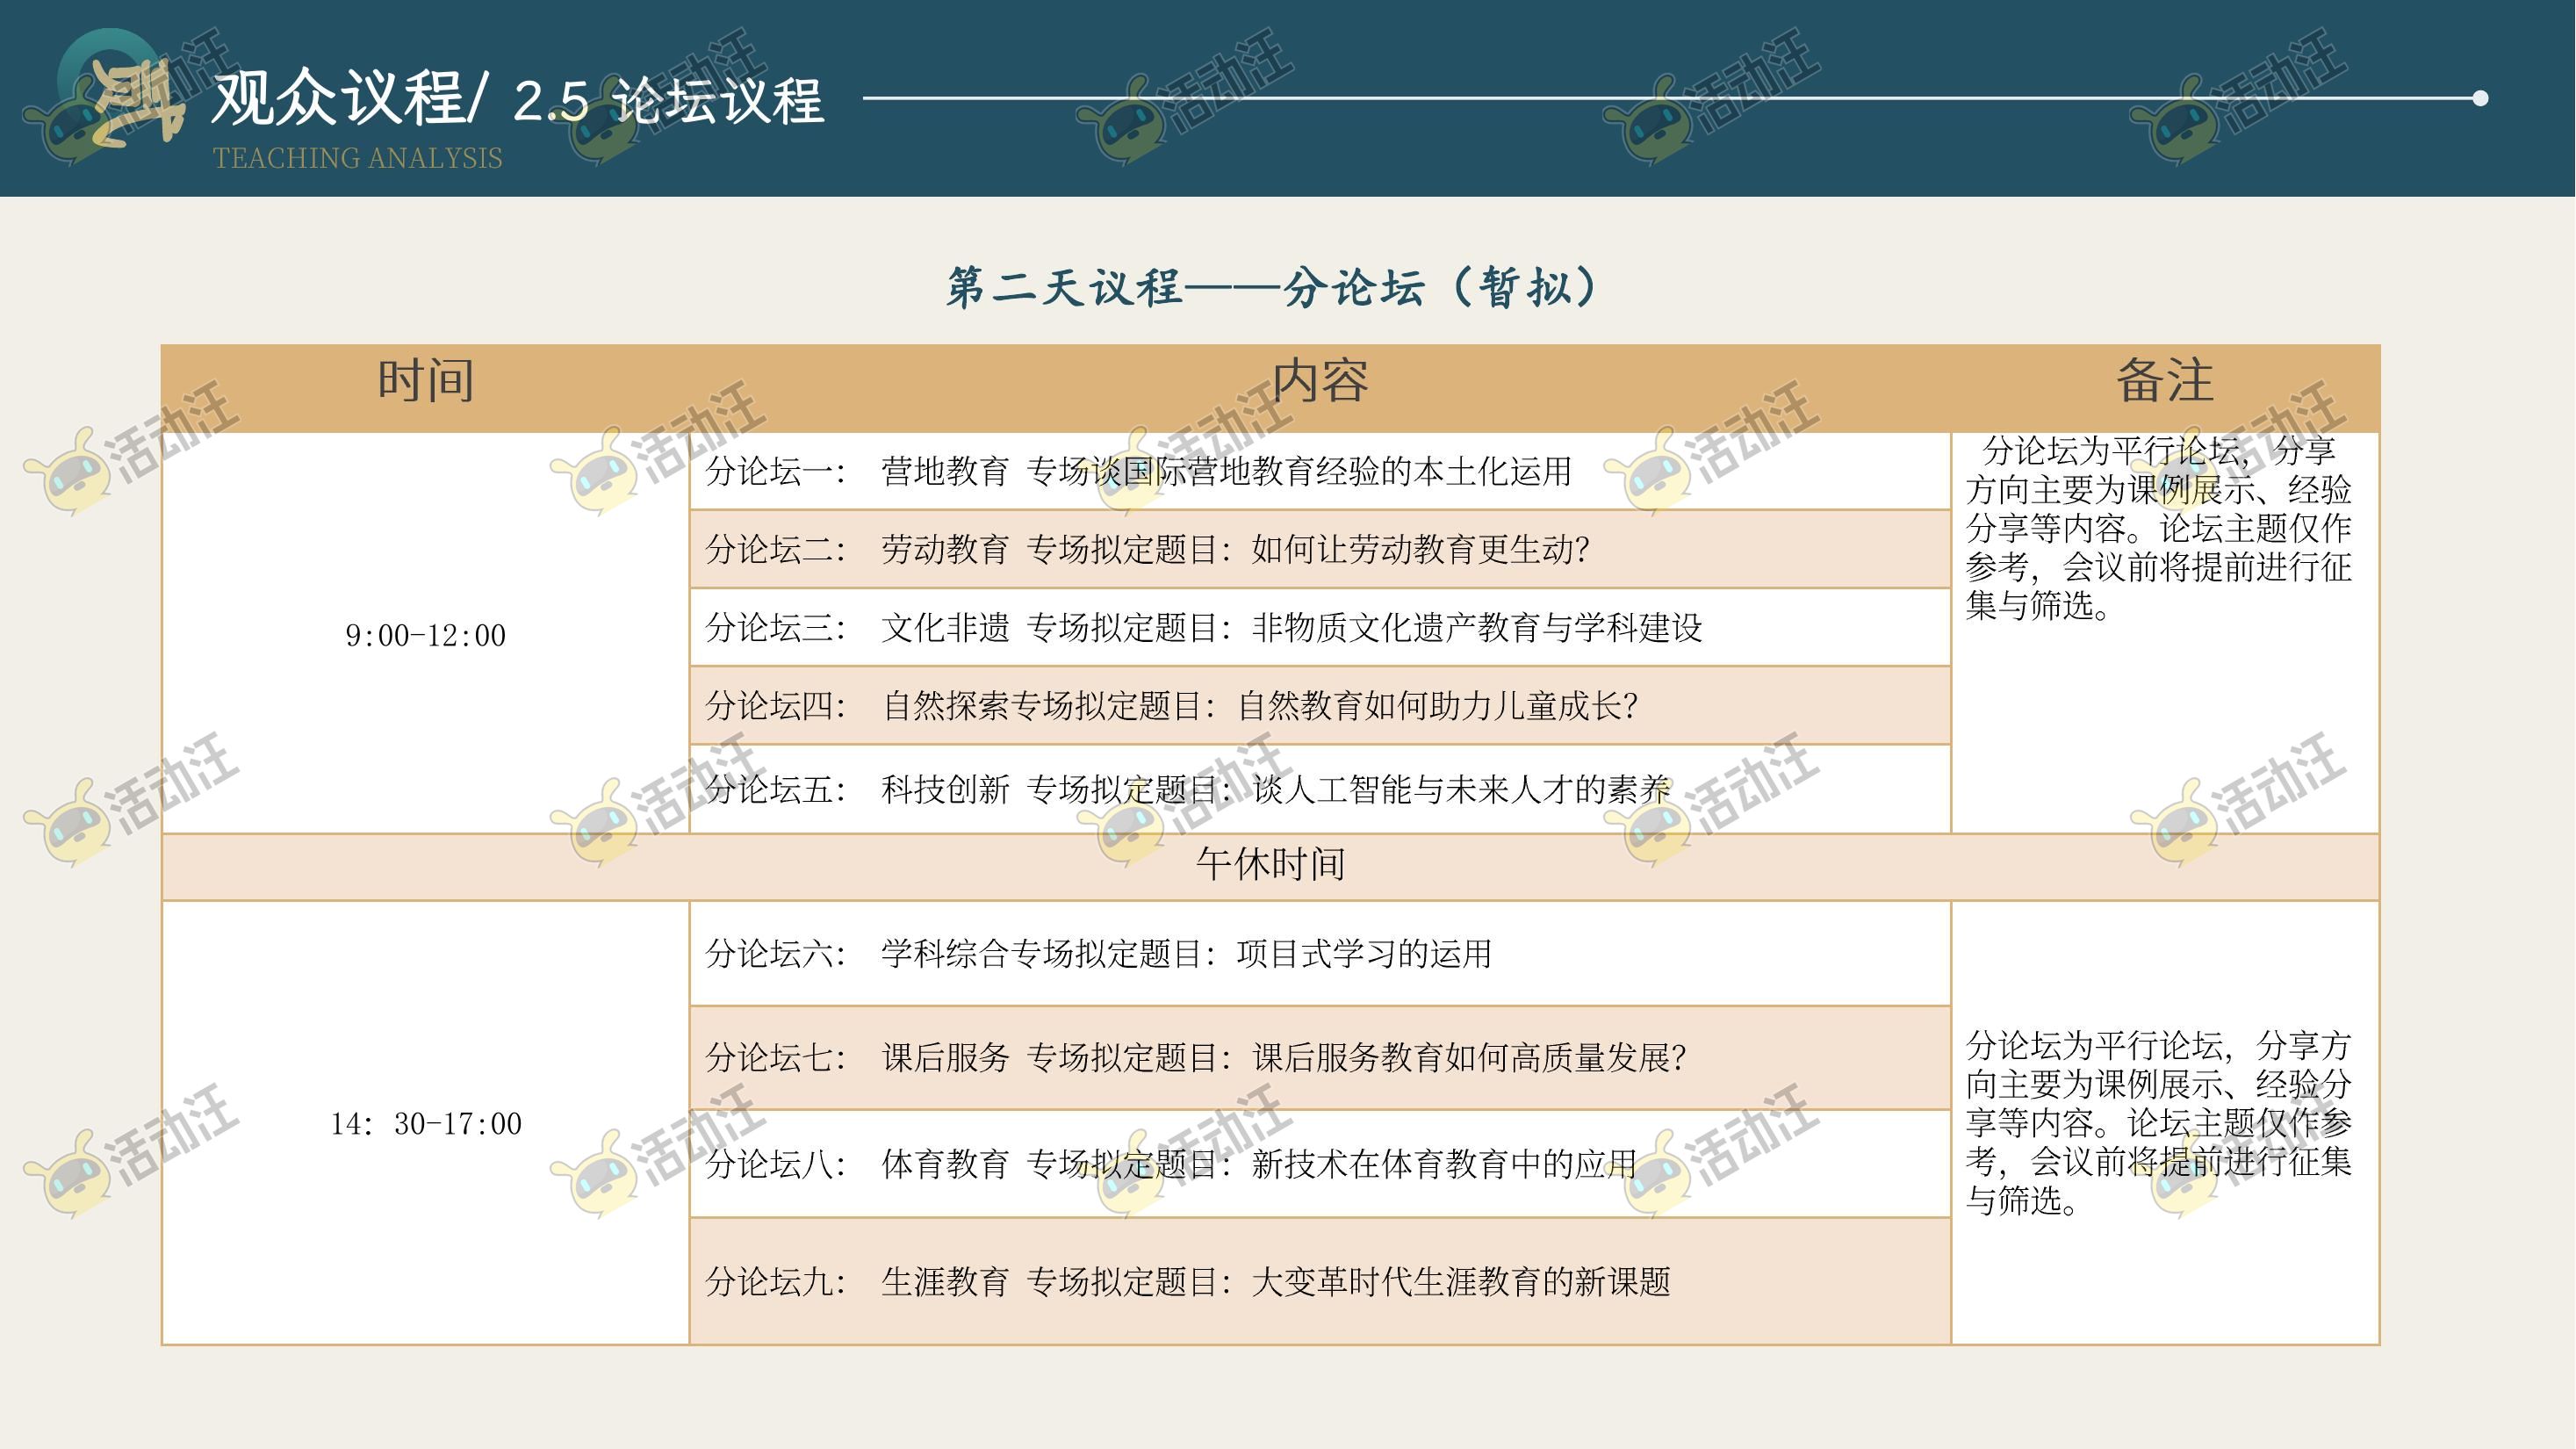Click the 内容 column header
The width and height of the screenshot is (2576, 1449).
[1319, 381]
